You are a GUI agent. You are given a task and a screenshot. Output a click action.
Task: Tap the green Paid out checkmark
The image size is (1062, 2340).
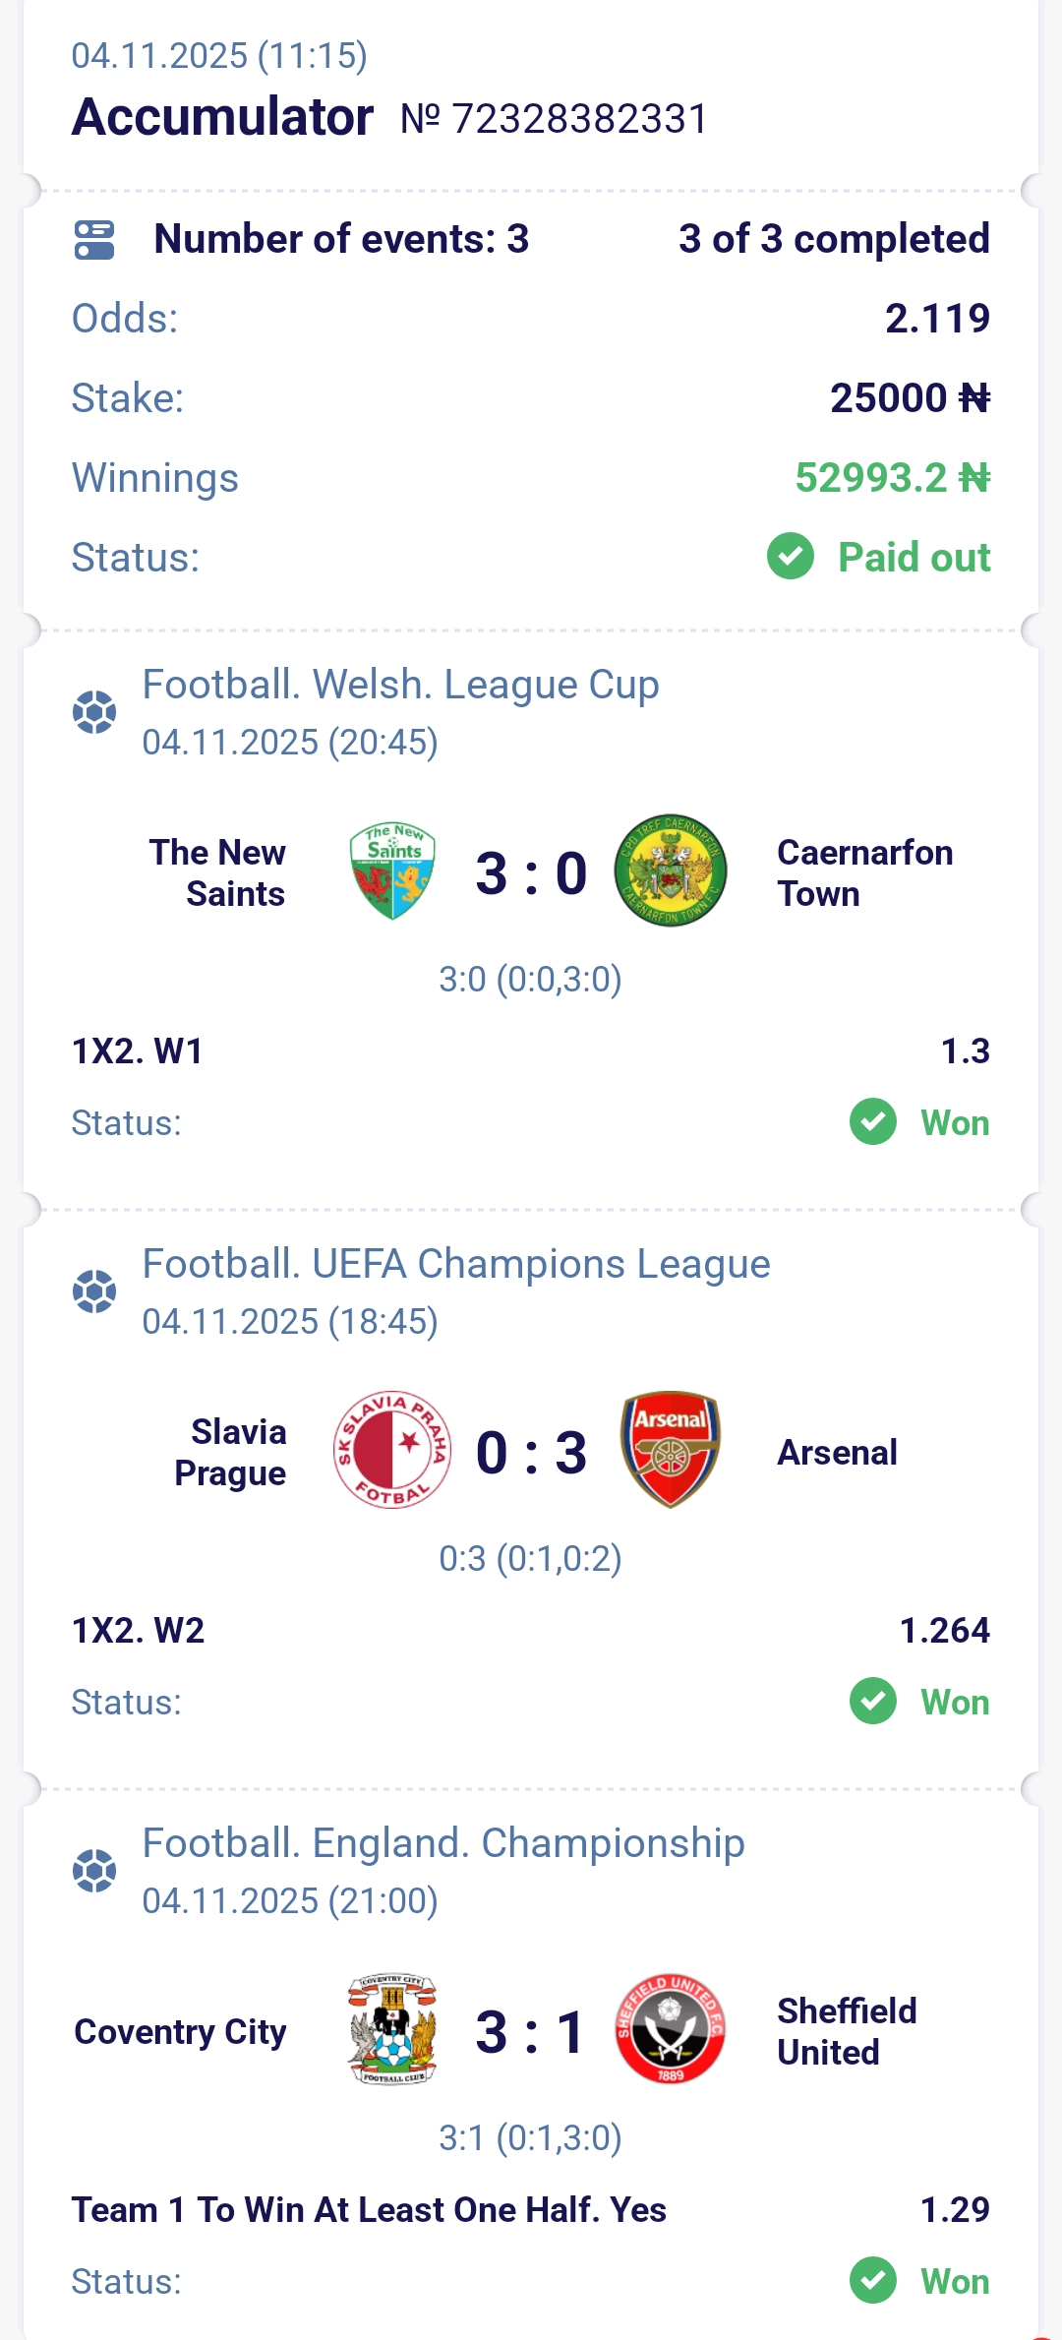pyautogui.click(x=791, y=557)
